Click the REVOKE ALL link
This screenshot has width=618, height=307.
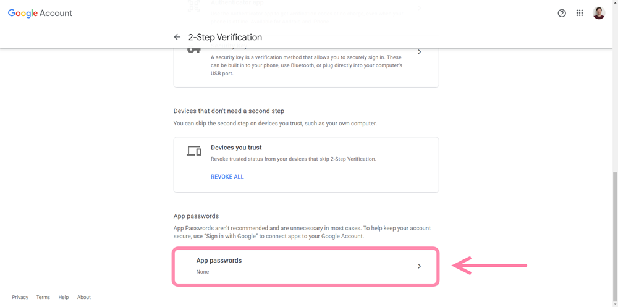pos(227,177)
